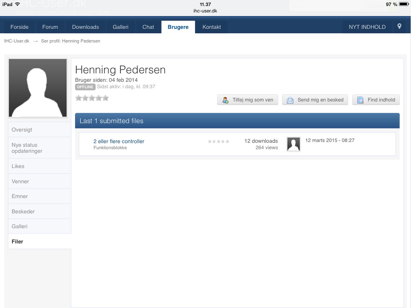Open NYT INDHOLD in the navbar
411x308 pixels.
pos(367,27)
